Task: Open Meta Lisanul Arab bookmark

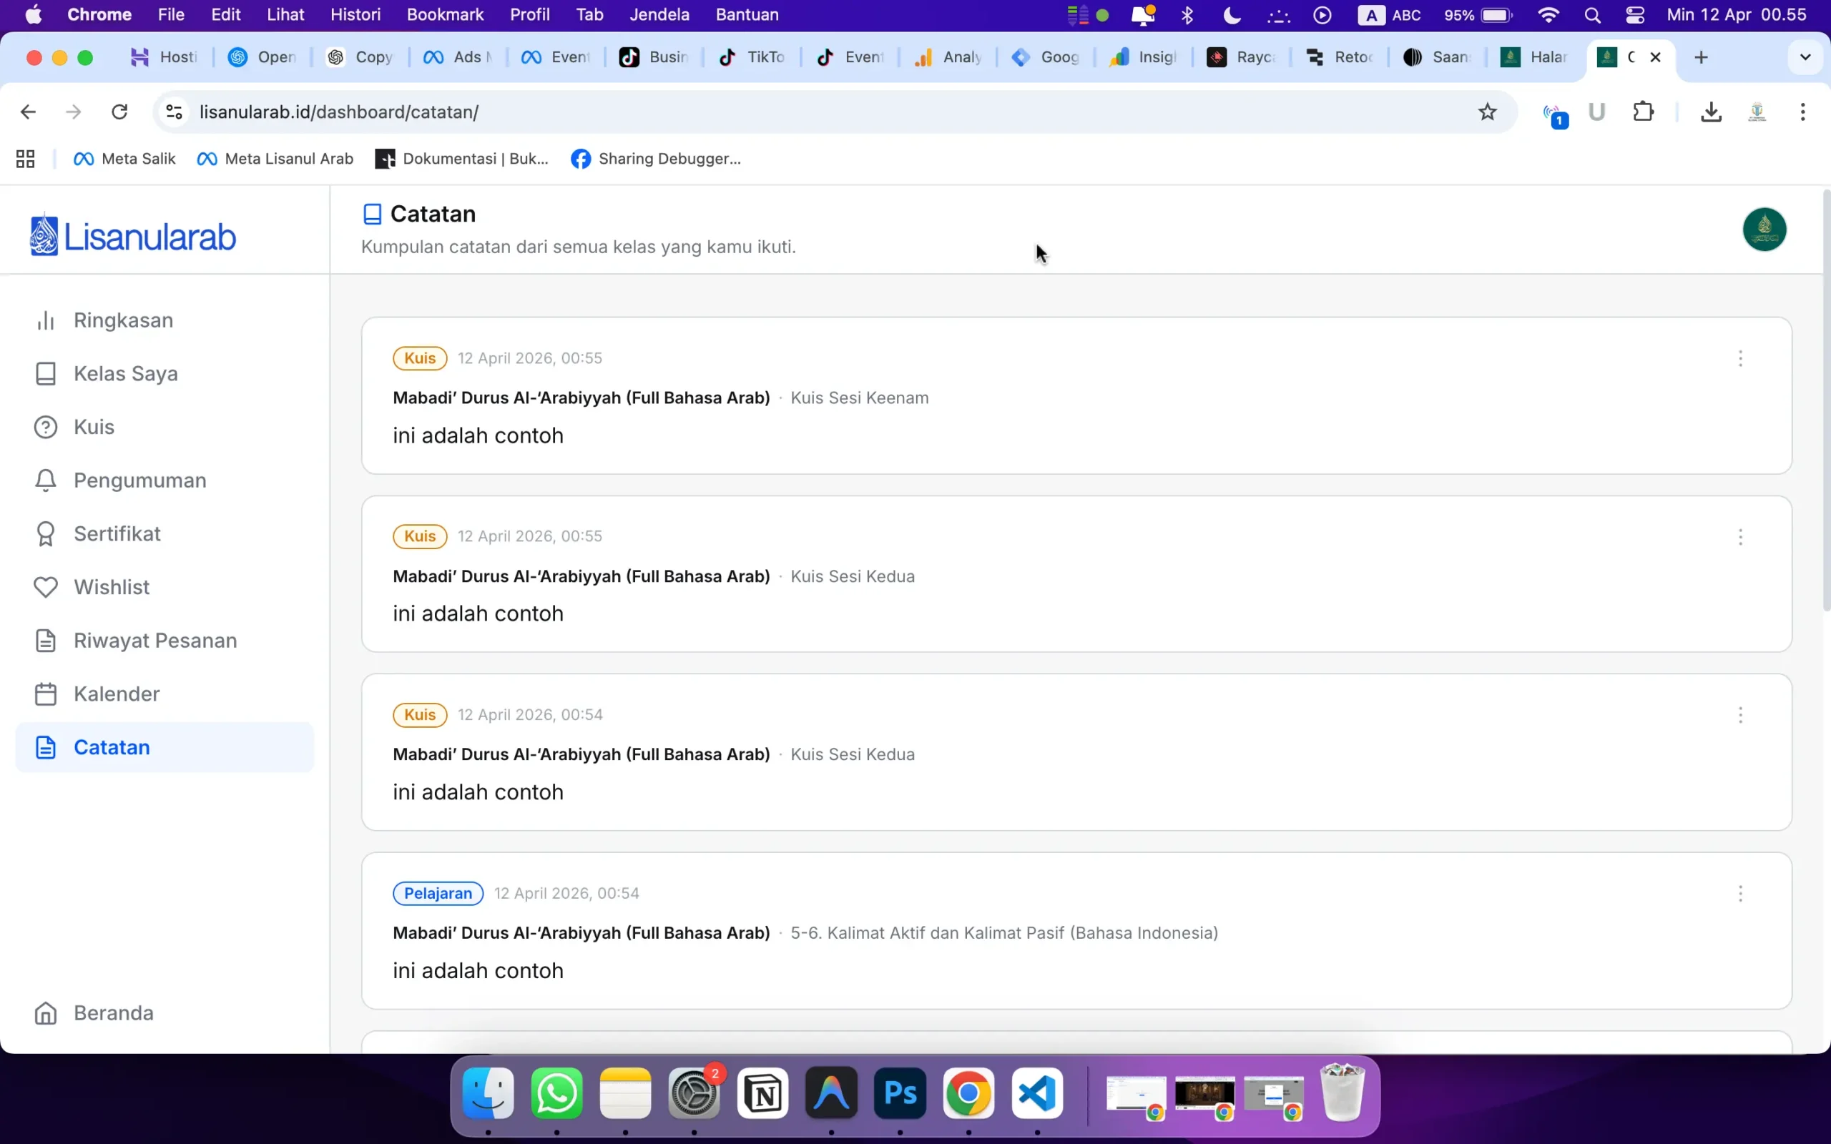Action: click(275, 159)
